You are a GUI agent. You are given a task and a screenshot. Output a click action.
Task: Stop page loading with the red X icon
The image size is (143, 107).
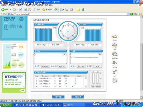(x=21, y=9)
